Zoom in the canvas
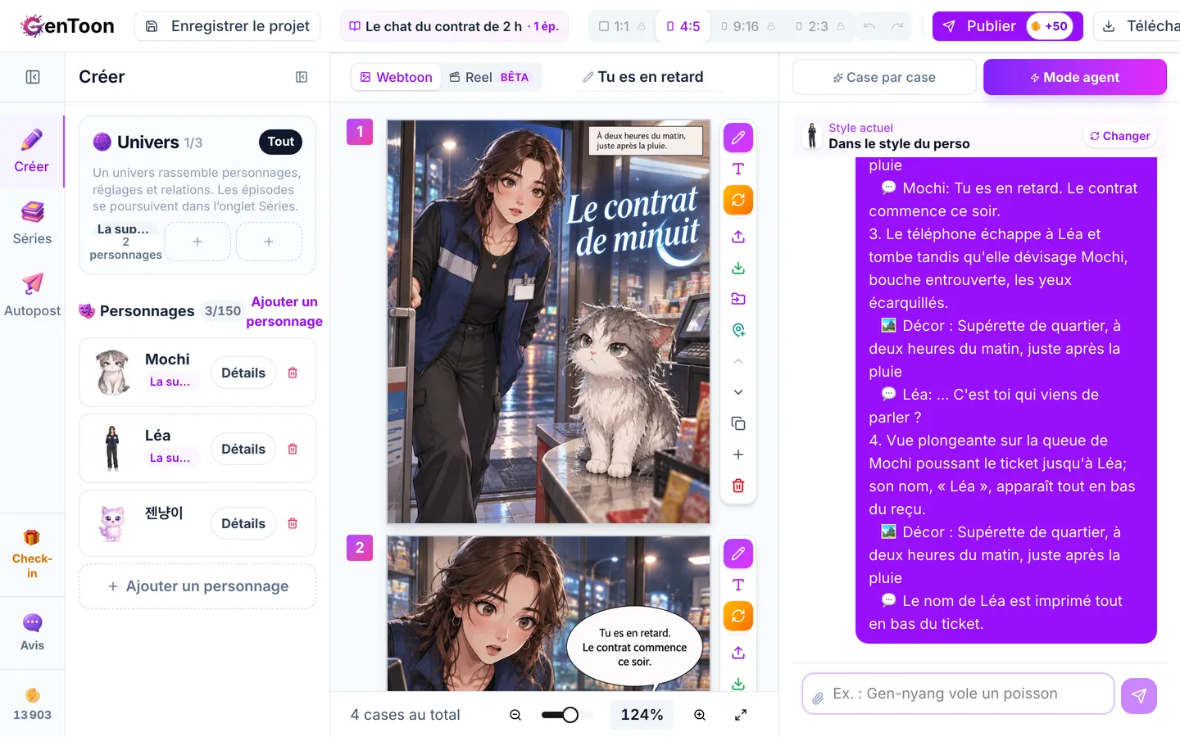This screenshot has width=1180, height=737. pyautogui.click(x=700, y=715)
